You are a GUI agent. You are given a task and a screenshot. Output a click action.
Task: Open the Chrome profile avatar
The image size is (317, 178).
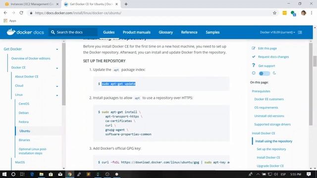(304, 13)
